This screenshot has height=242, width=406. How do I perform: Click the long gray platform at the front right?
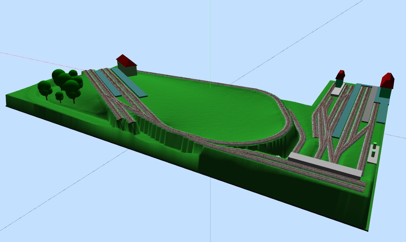click(324, 165)
